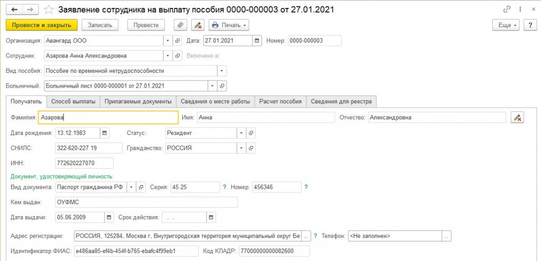Add document to favorites with star icon
Screen dimensions: 541x261
(x=48, y=9)
